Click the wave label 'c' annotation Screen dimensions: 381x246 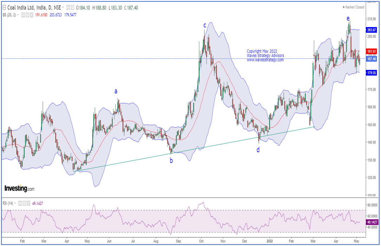(x=205, y=25)
